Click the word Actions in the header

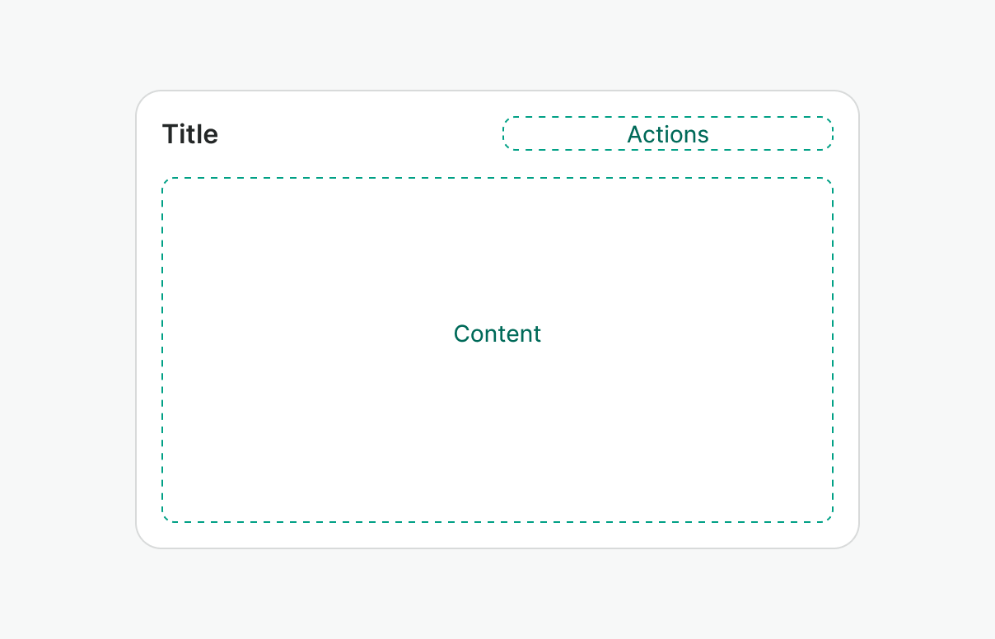click(667, 134)
